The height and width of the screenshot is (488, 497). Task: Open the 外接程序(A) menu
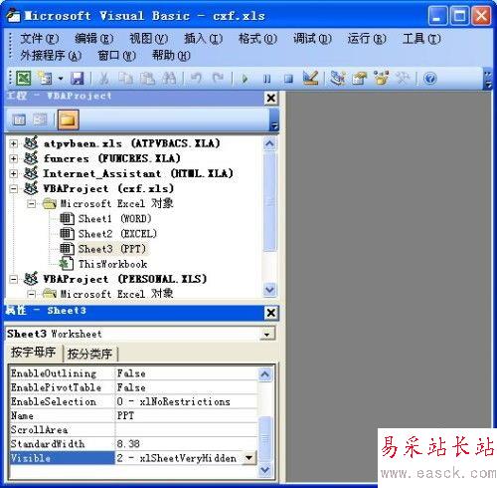(x=51, y=56)
